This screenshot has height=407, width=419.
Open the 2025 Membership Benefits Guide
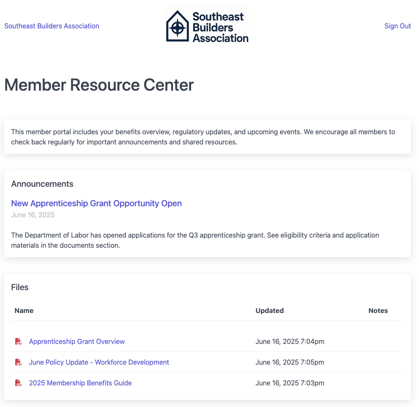(x=80, y=383)
